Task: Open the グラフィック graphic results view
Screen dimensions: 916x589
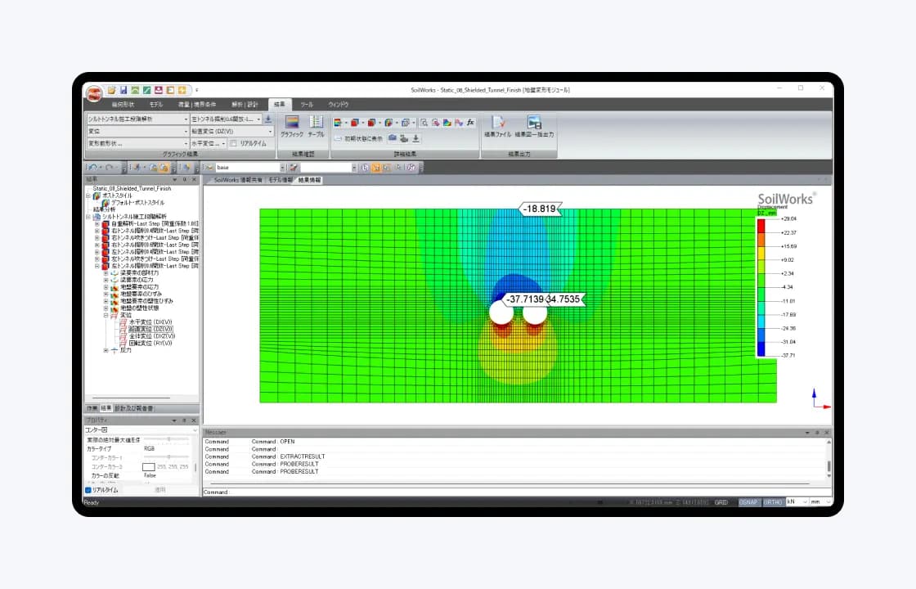Action: point(291,126)
